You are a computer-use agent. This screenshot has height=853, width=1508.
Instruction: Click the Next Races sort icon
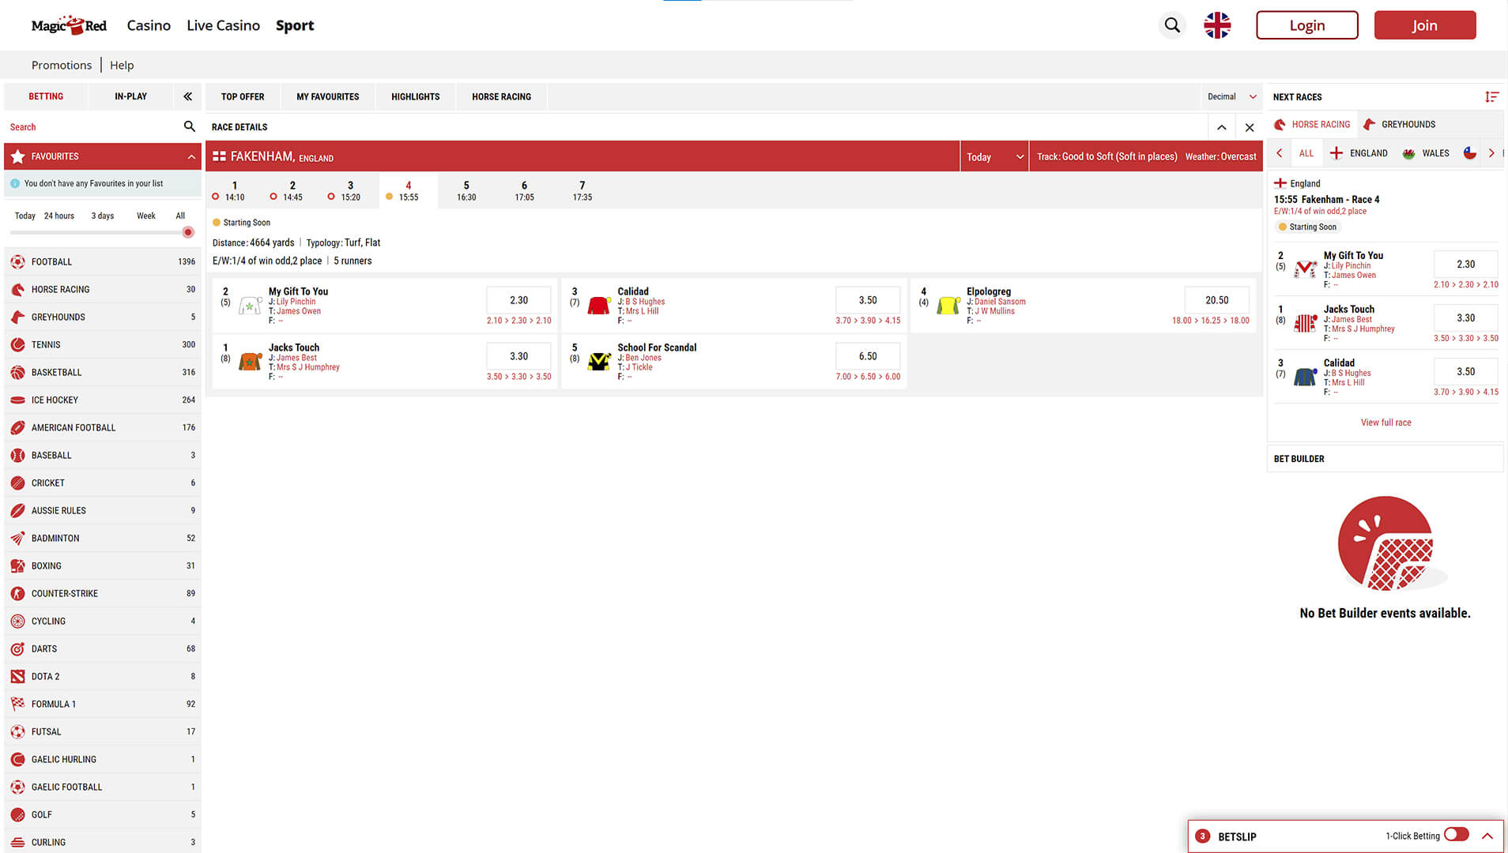point(1491,96)
